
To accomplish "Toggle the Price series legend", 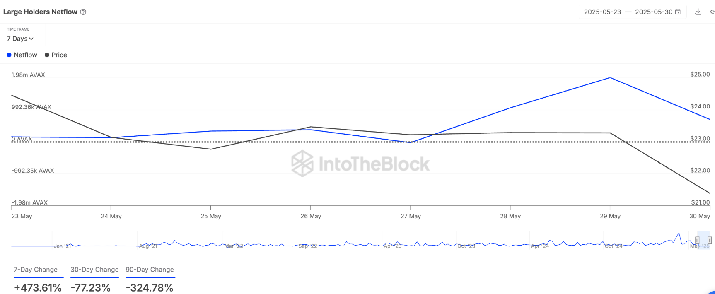I will (56, 55).
